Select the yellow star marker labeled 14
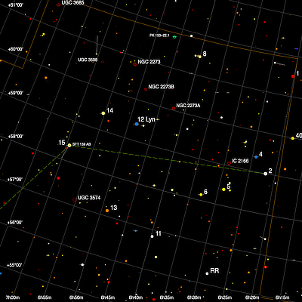This screenshot has width=302, height=302. tap(103, 113)
